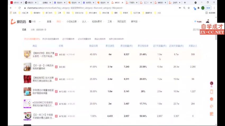This screenshot has width=225, height=126.
Task: Click the 59.94% conversion rate
Action: coord(143,116)
